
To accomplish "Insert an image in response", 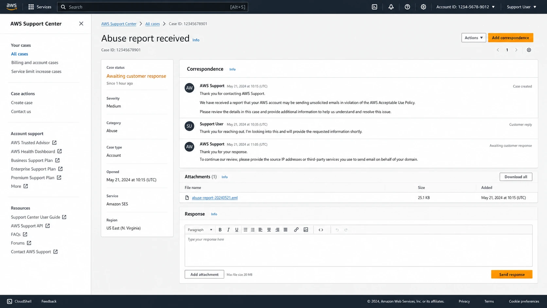I will [x=306, y=230].
